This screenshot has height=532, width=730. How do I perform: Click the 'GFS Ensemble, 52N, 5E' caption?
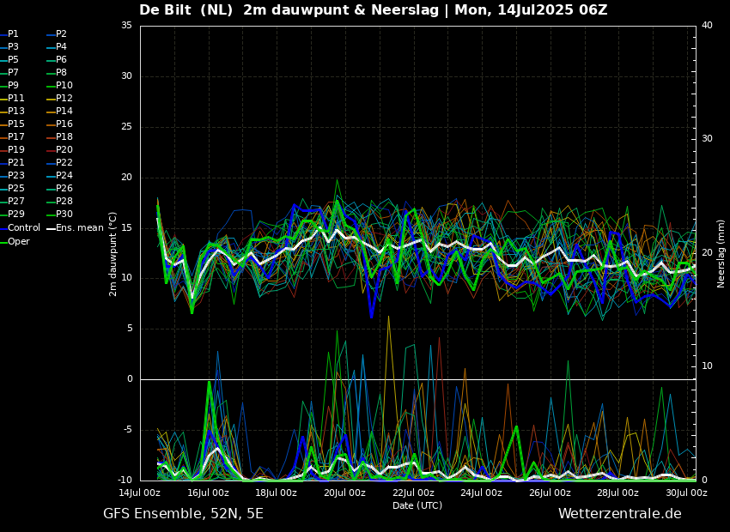pos(183,514)
